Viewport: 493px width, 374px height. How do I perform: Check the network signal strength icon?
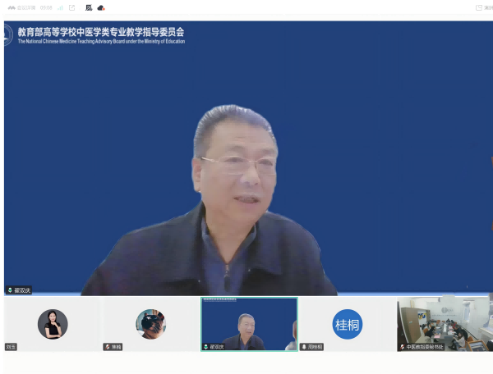[60, 8]
